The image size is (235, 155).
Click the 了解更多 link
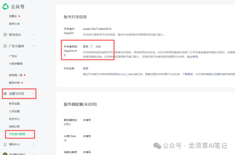pyautogui.click(x=187, y=74)
